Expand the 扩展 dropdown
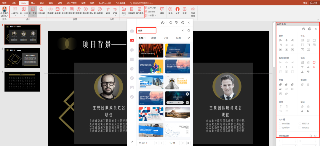Image resolution: width=320 pixels, height=146 pixels. pos(115,15)
